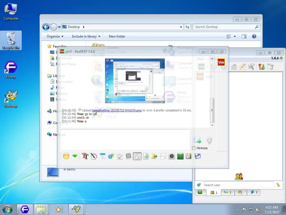
Task: Click the Search user field
Action: click(239, 185)
